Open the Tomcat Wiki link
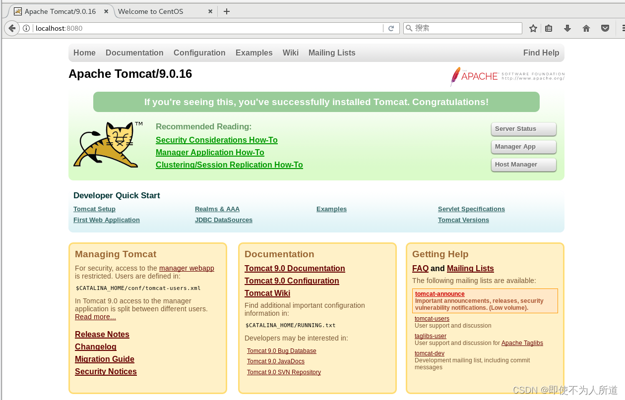The width and height of the screenshot is (625, 400). point(267,293)
